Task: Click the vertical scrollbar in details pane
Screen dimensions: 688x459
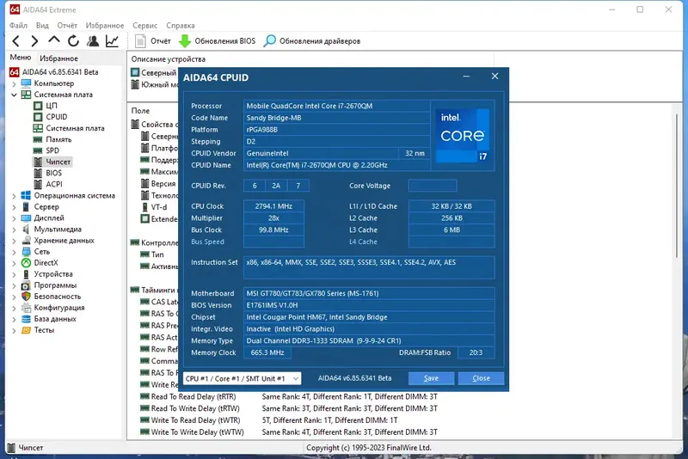Action: pos(677,184)
